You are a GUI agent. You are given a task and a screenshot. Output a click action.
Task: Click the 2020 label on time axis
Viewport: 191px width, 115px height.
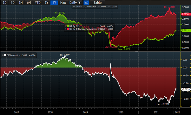(121, 112)
